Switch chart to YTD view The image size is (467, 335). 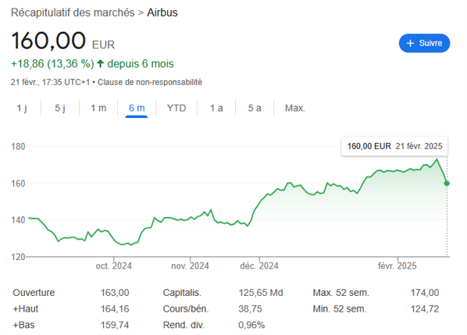176,108
